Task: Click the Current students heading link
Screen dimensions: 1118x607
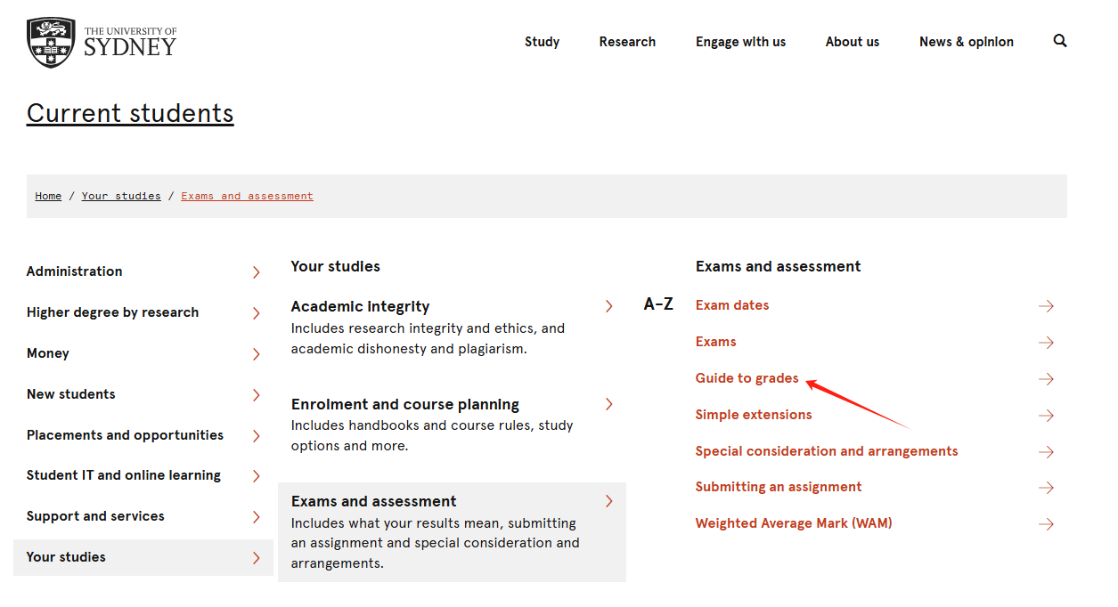Action: [x=130, y=113]
